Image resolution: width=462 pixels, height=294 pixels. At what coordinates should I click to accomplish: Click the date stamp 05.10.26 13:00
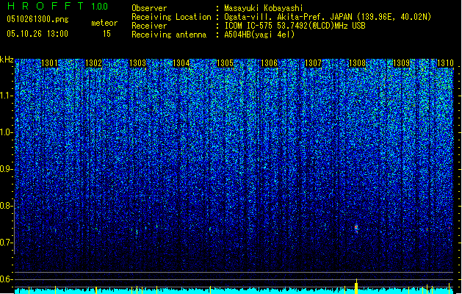[x=37, y=34]
